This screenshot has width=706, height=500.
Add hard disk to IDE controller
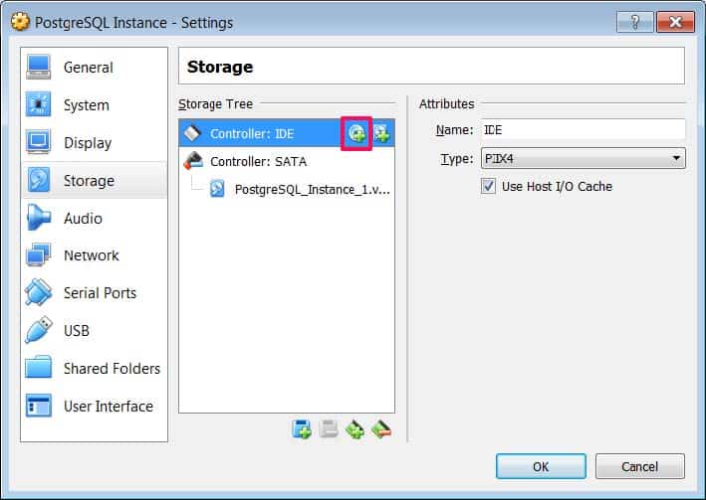[381, 133]
